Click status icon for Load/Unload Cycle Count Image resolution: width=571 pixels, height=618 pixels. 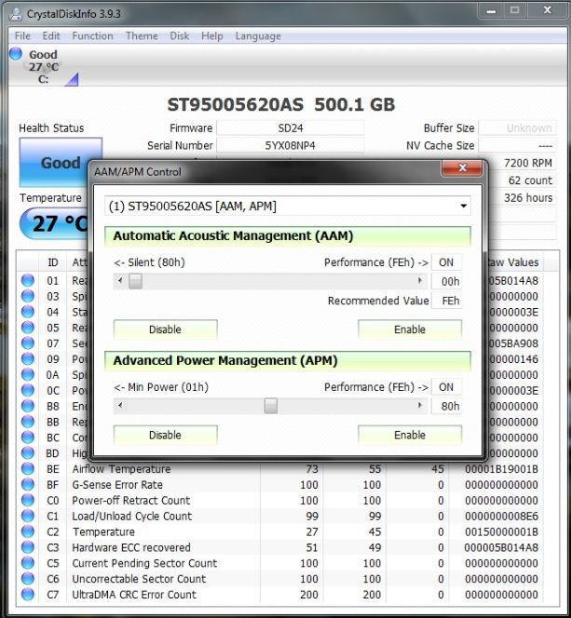(28, 516)
